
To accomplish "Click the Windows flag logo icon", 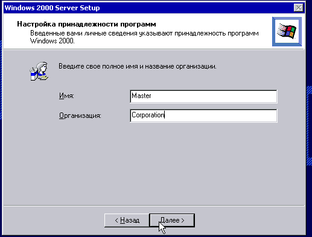I will point(287,31).
